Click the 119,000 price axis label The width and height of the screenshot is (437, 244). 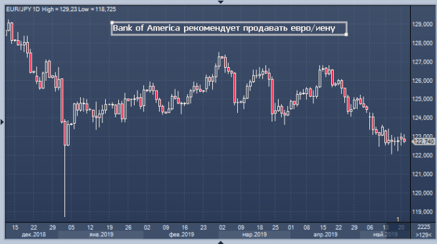(423, 212)
